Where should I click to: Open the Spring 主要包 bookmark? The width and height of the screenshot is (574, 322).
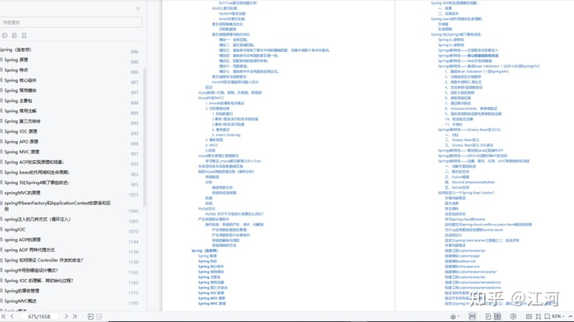(x=18, y=101)
